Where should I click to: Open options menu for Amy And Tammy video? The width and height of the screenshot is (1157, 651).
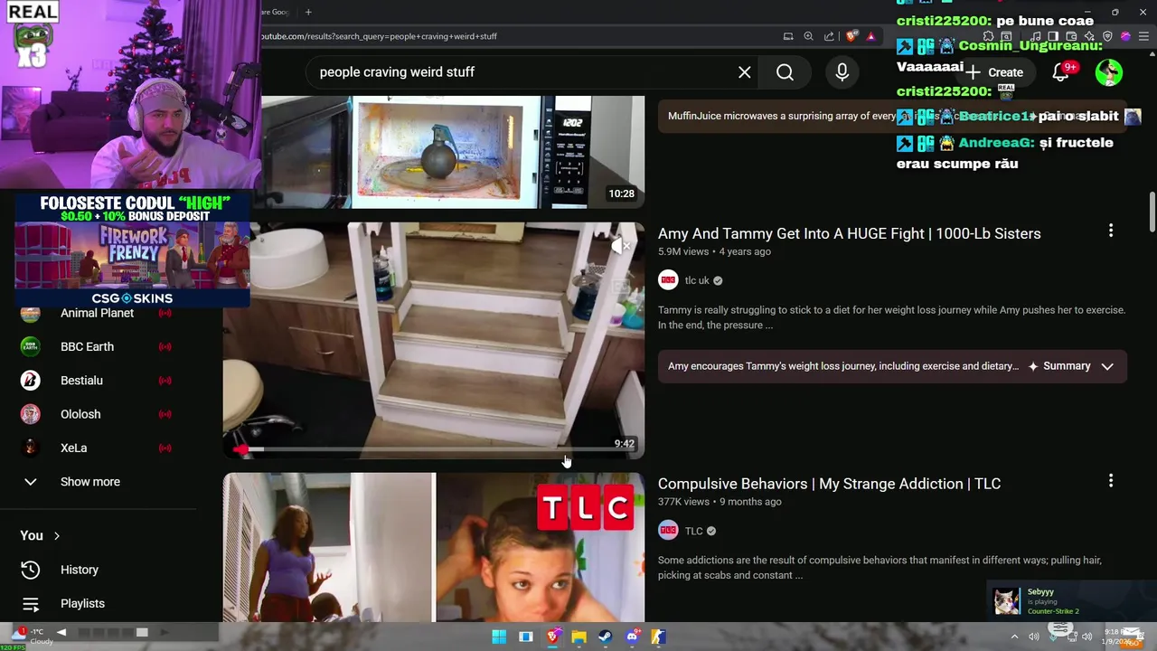pyautogui.click(x=1111, y=231)
